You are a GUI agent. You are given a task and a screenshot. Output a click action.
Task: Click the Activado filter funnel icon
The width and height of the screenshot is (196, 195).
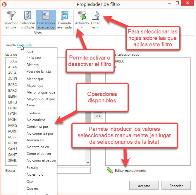point(82,16)
